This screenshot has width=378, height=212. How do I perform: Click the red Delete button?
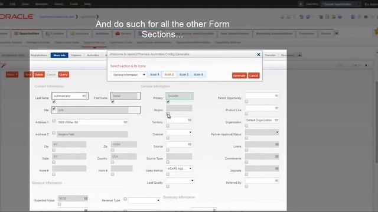click(x=39, y=75)
